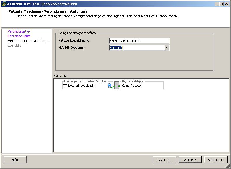Click the Hilfe button
This screenshot has width=231, height=169.
tap(15, 160)
